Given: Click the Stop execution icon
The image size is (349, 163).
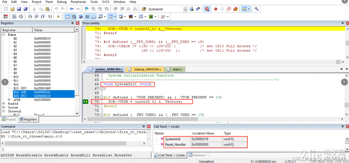Looking at the screenshot, I should pos(21,16).
